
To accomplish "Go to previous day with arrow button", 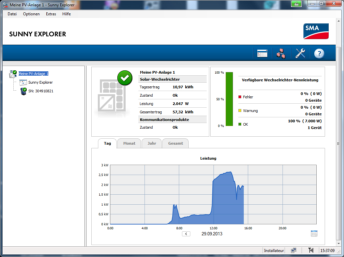I will [x=186, y=234].
